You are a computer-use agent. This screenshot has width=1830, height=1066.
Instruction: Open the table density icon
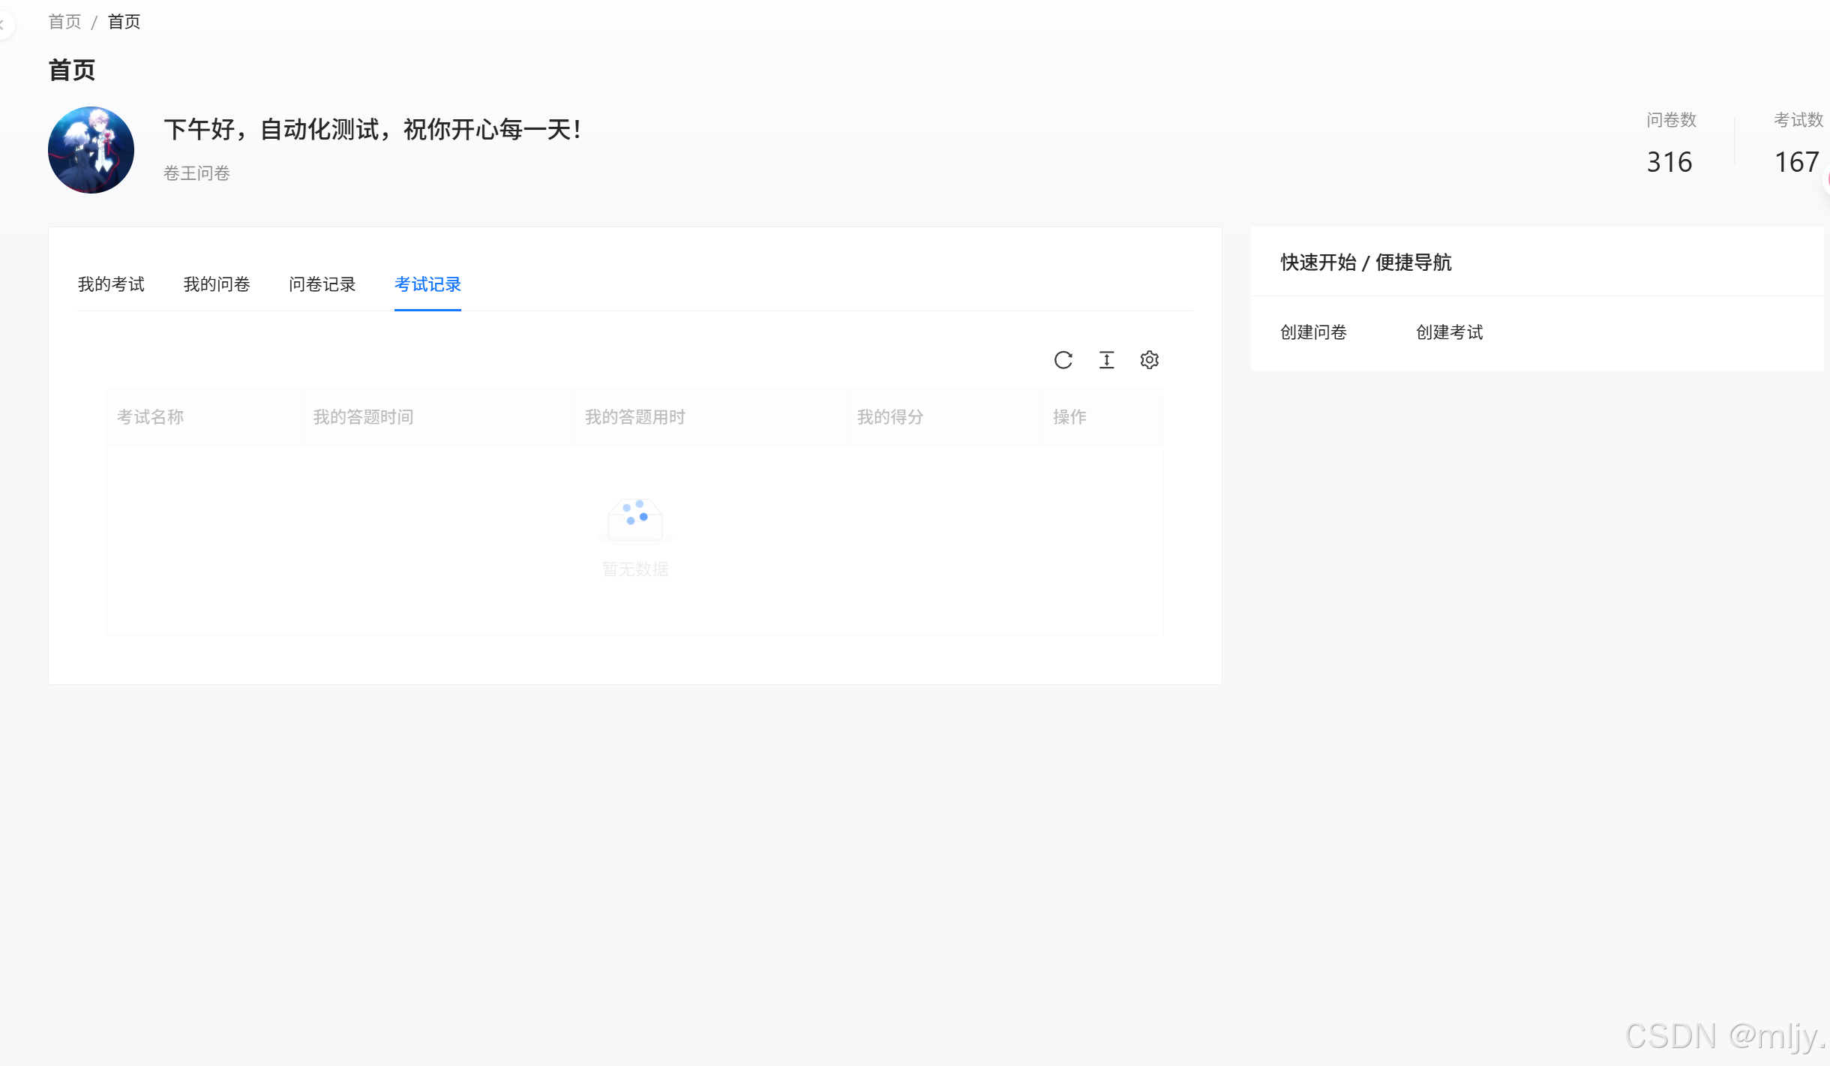pyautogui.click(x=1106, y=360)
